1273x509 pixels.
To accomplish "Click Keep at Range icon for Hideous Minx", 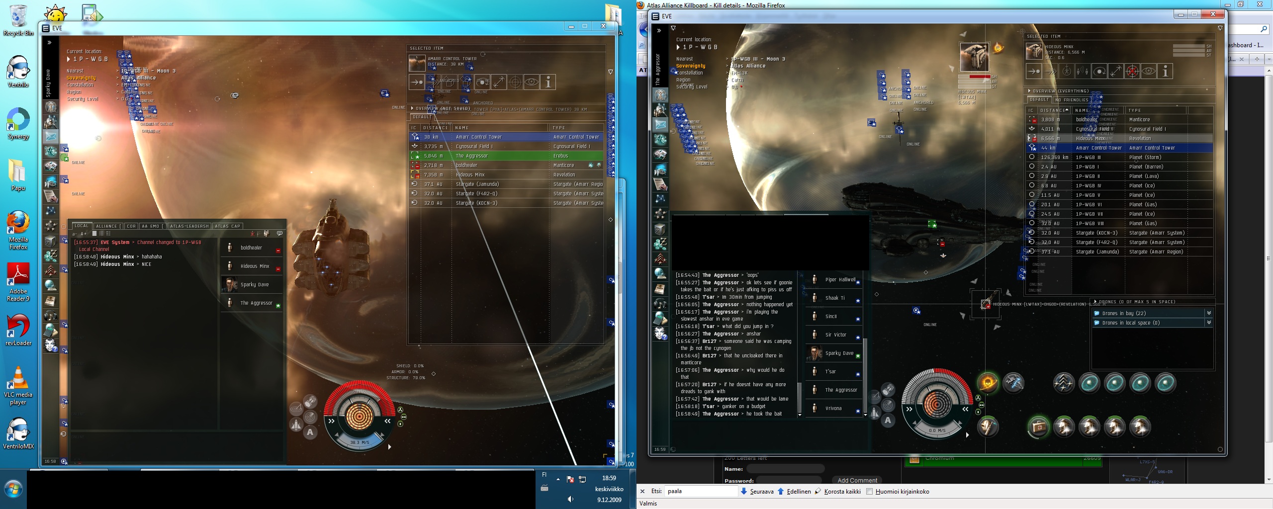I will point(1116,71).
